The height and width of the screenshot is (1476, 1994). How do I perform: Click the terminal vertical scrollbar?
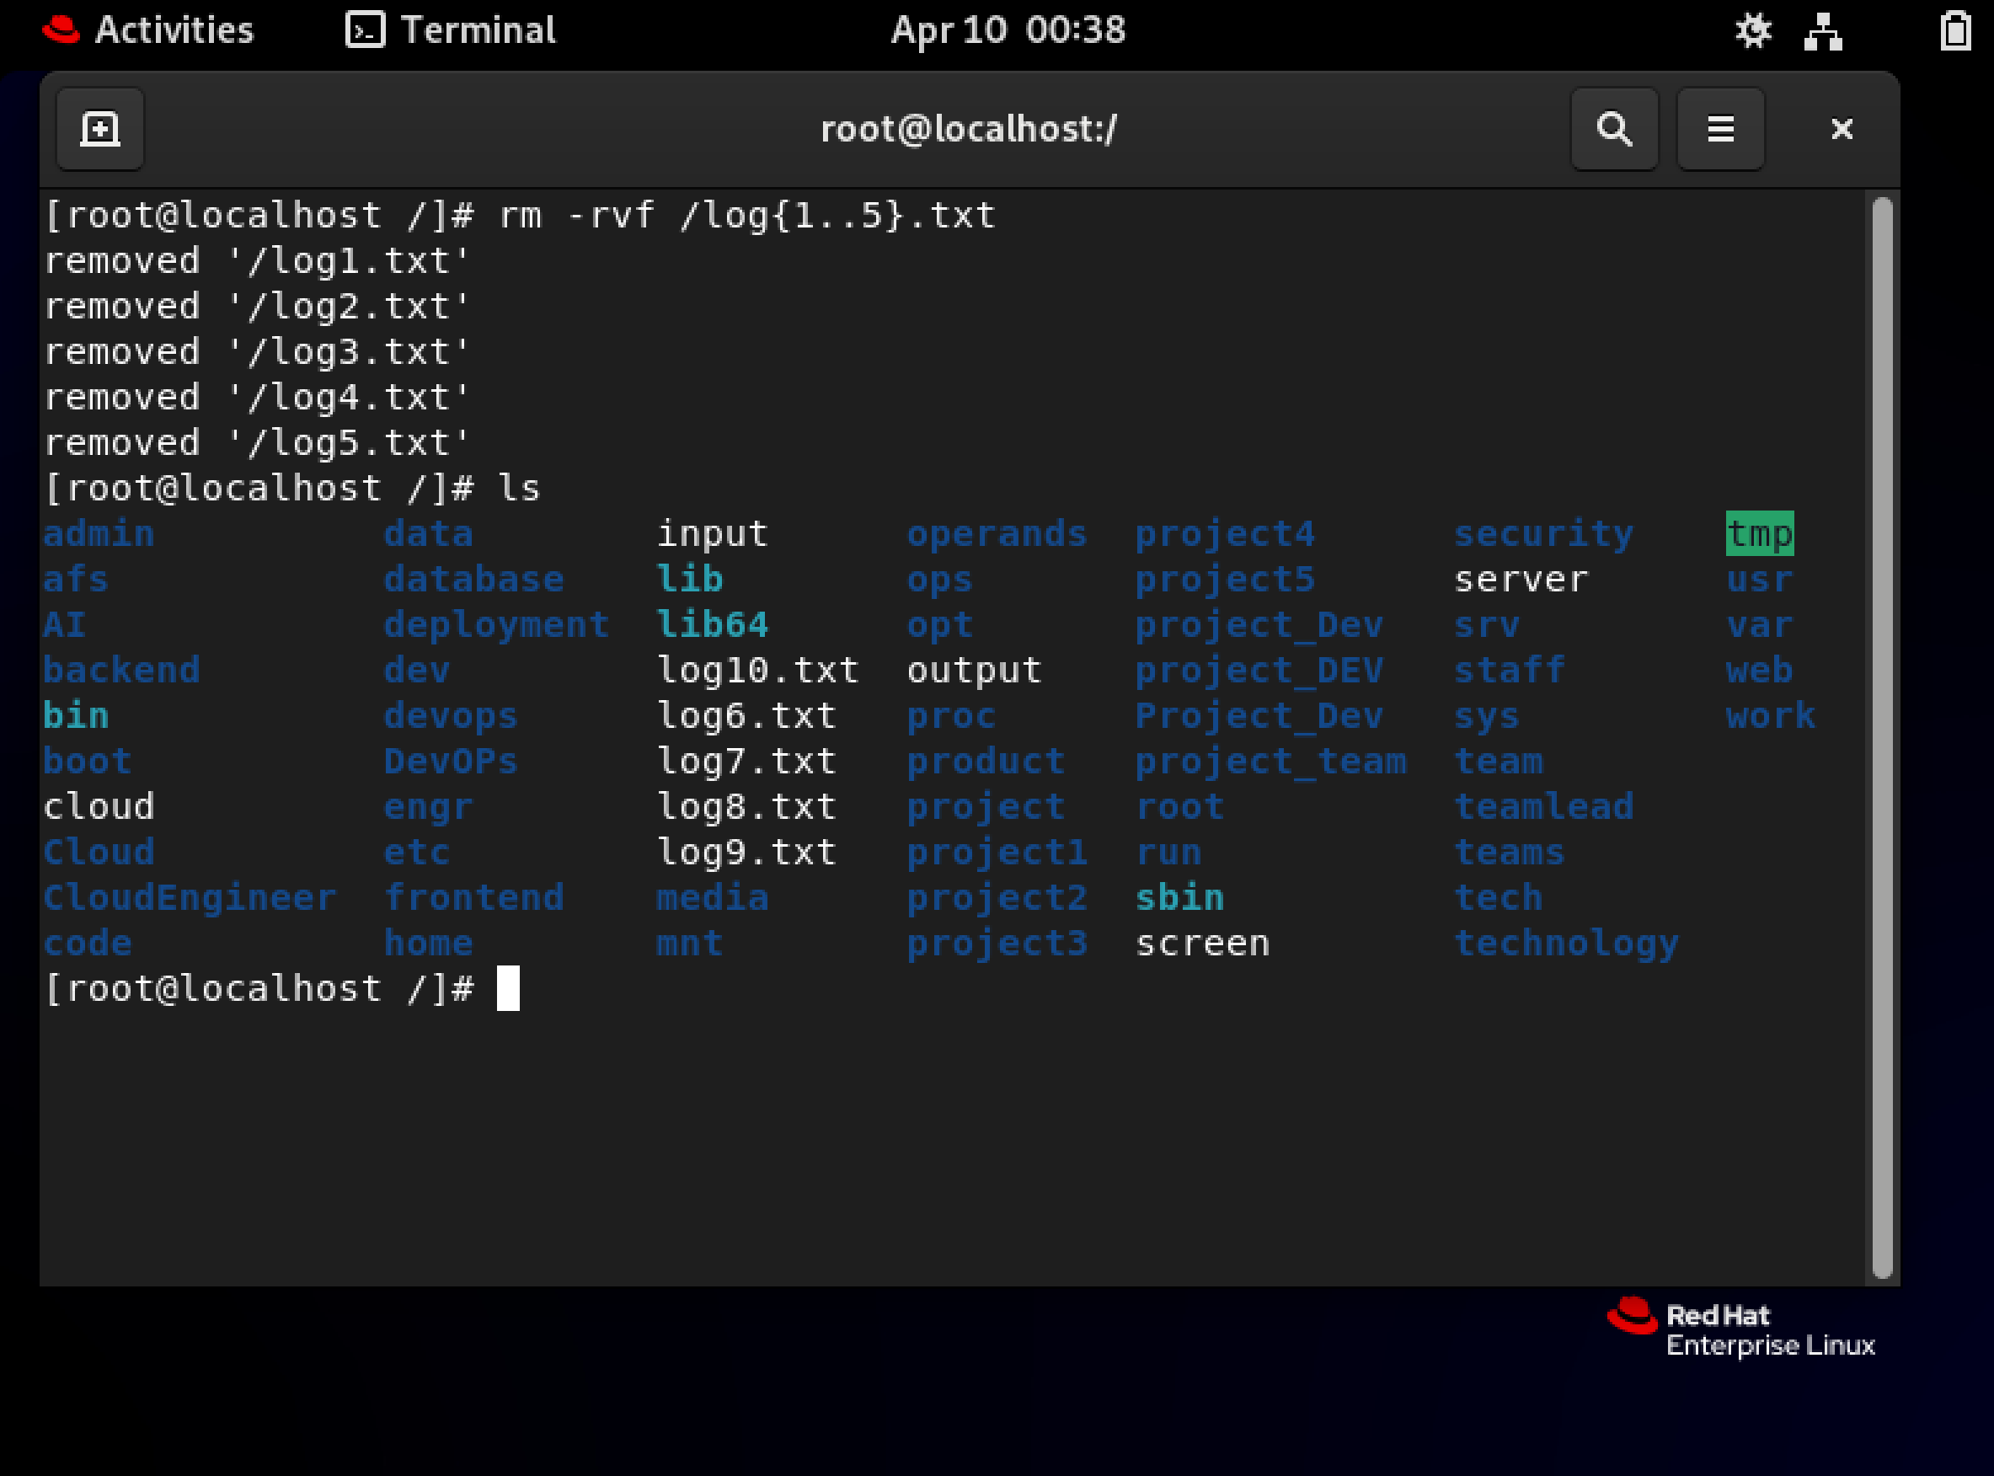click(x=1882, y=737)
